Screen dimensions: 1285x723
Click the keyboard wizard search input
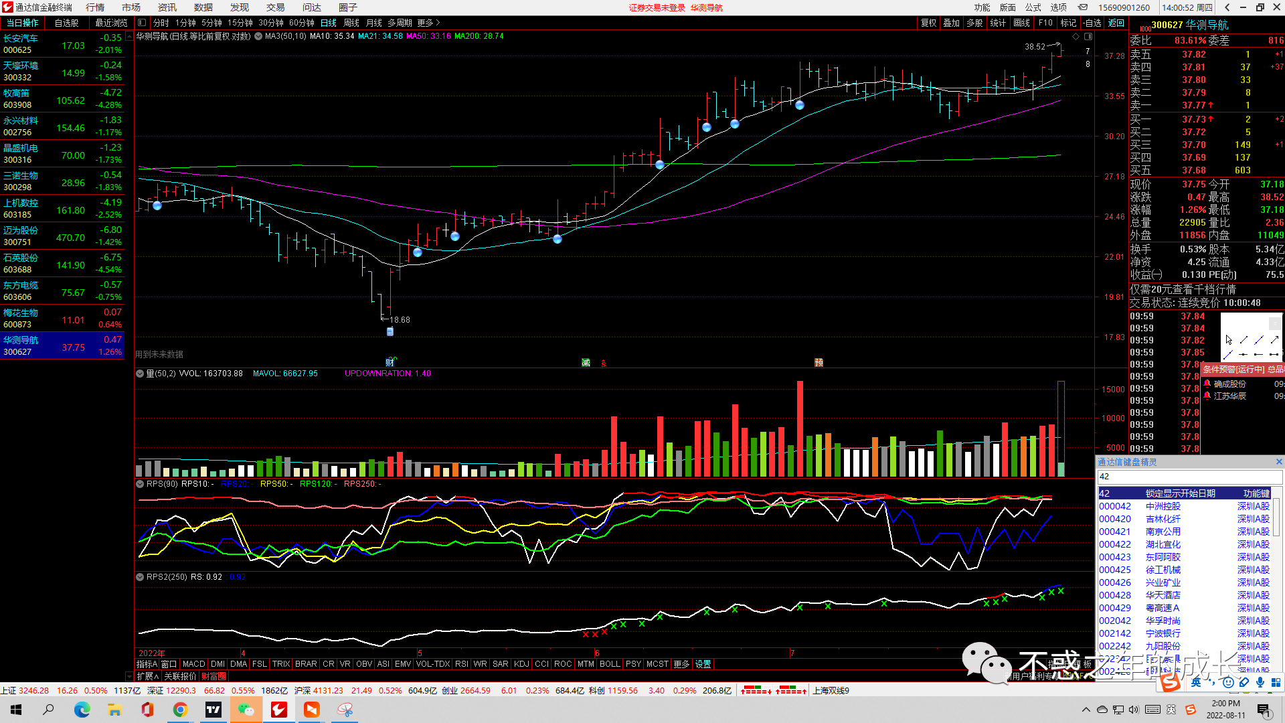pos(1189,477)
